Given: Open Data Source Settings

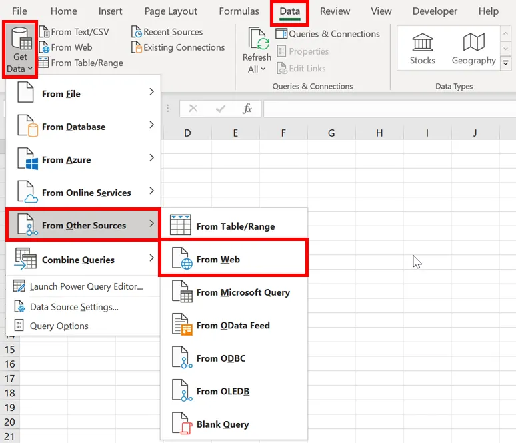Looking at the screenshot, I should point(83,306).
